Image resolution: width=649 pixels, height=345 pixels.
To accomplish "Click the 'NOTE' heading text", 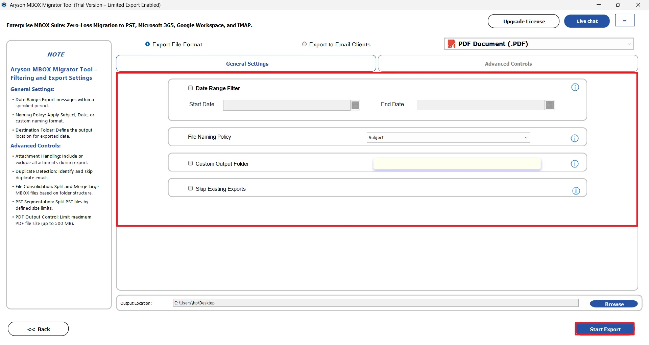I will [56, 54].
